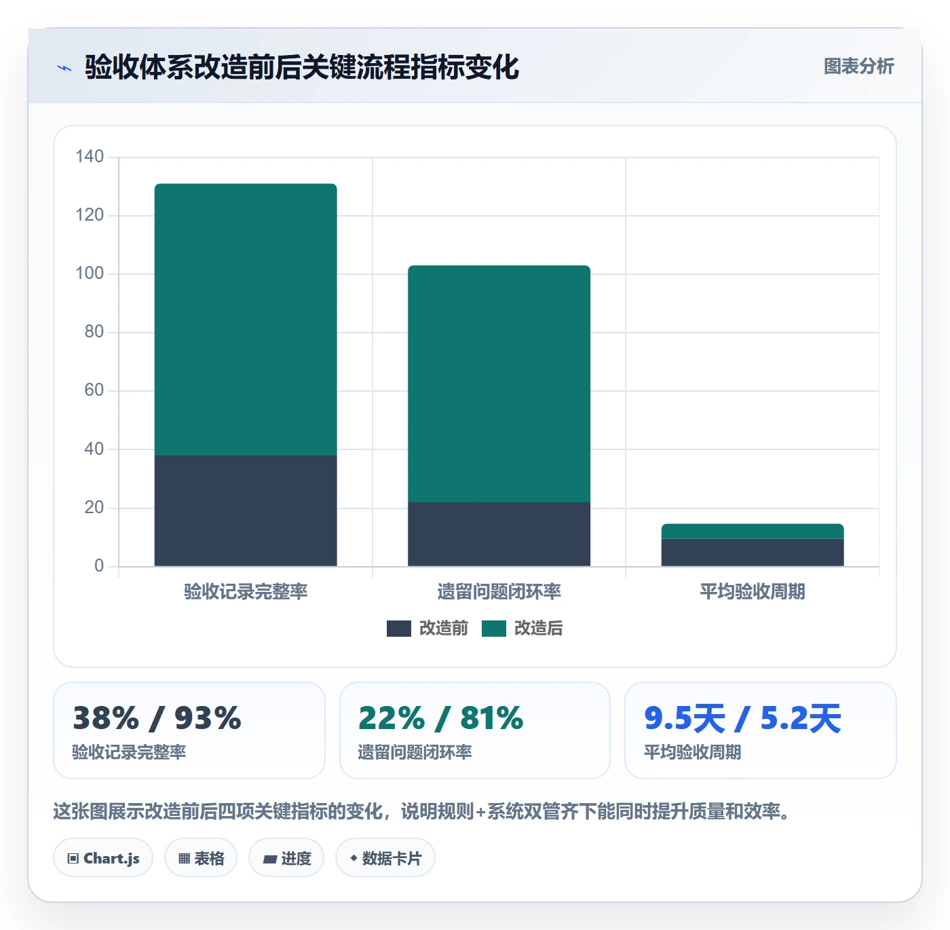Click the x-axis label 遗留问题闭环率

click(499, 592)
